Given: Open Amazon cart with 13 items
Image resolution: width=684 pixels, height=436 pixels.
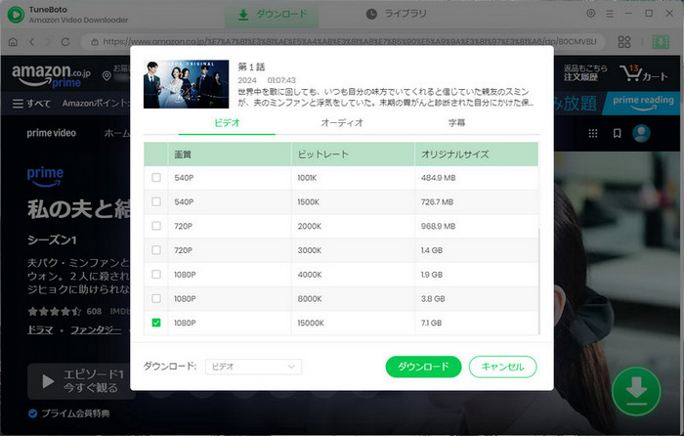Looking at the screenshot, I should click(x=643, y=73).
